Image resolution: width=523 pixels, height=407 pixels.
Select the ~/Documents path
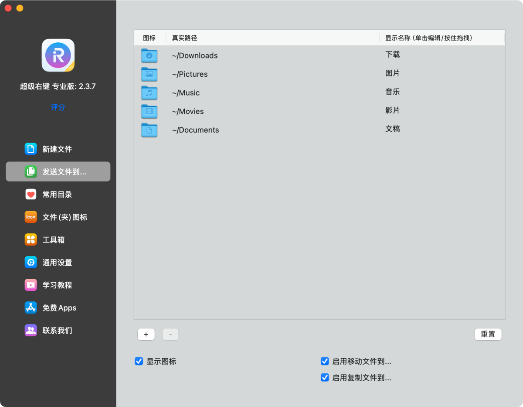195,130
